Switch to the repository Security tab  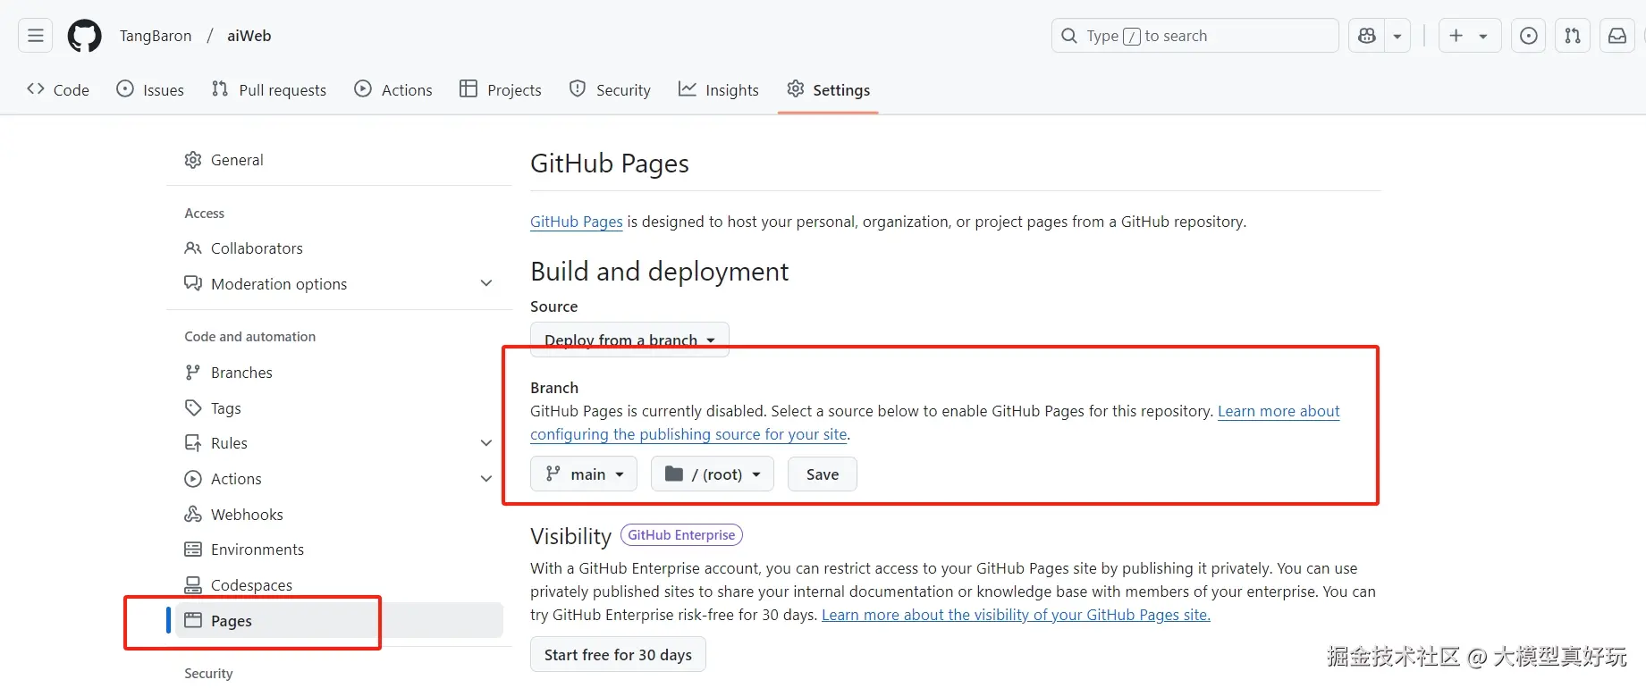click(610, 89)
